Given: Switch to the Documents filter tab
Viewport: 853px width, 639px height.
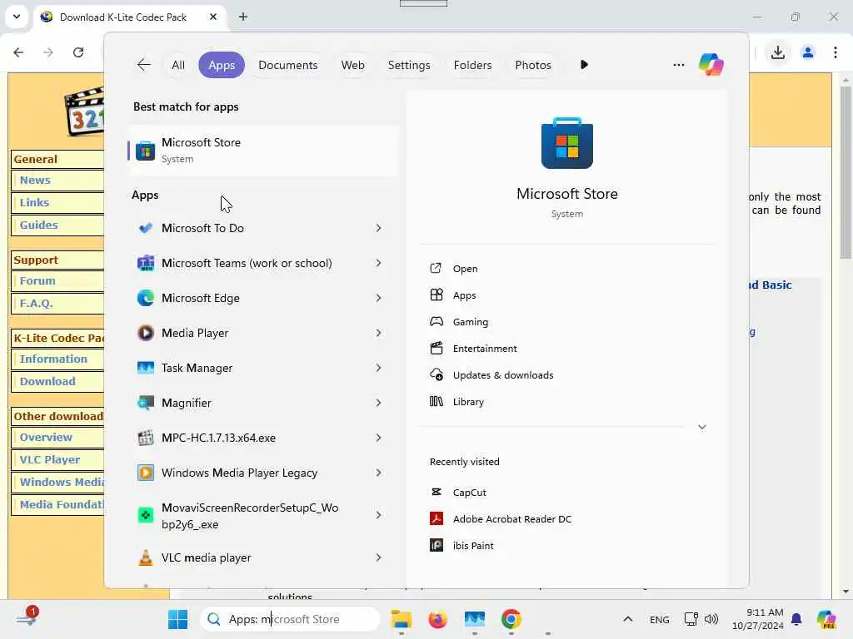Looking at the screenshot, I should [x=287, y=65].
